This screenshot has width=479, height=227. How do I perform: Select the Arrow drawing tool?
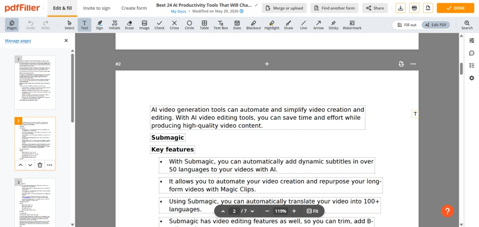[318, 25]
